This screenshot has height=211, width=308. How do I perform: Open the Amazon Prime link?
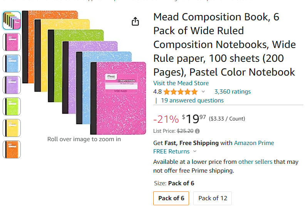point(254,143)
